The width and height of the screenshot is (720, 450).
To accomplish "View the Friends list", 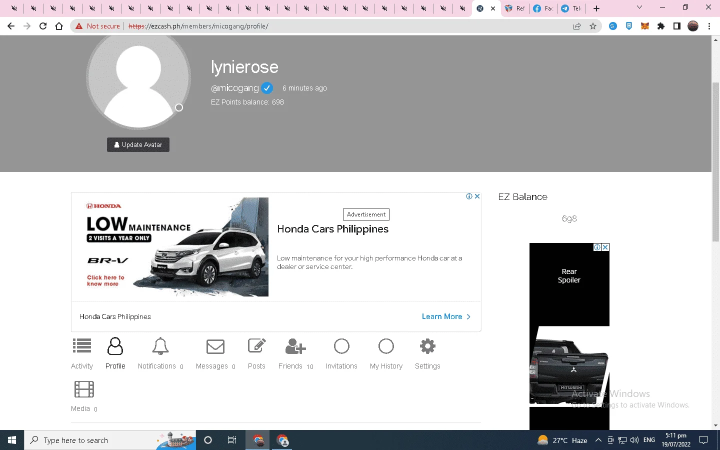I will click(295, 353).
